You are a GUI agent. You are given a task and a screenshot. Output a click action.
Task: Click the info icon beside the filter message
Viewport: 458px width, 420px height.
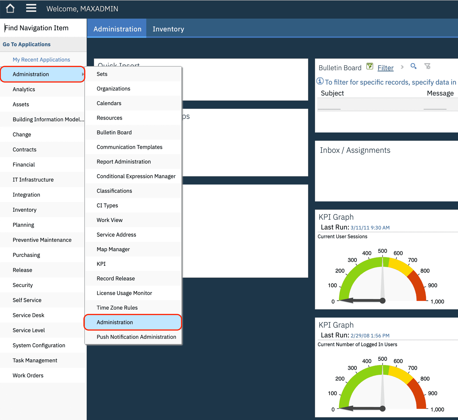point(320,81)
